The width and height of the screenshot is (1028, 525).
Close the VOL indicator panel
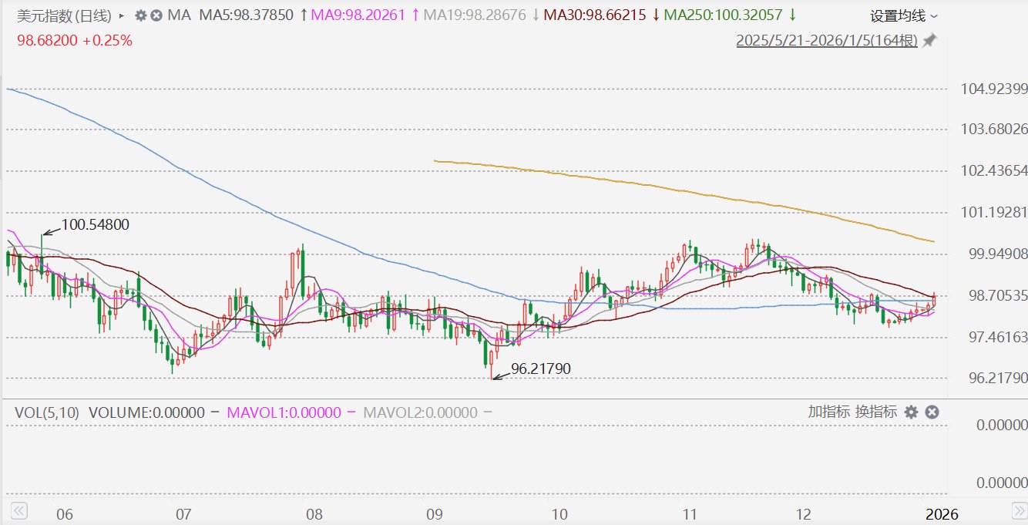point(932,412)
